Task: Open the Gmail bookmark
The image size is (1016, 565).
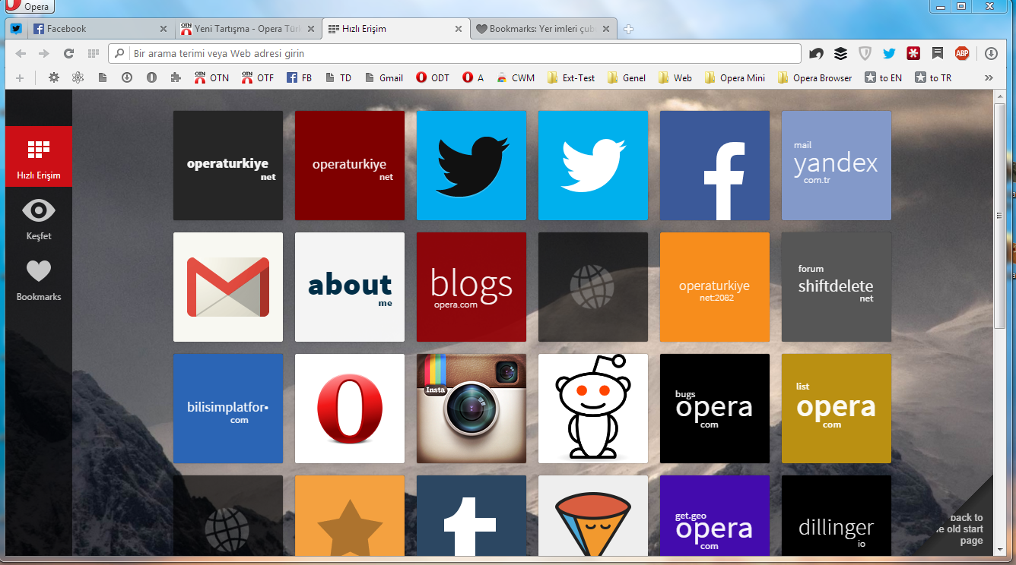Action: pyautogui.click(x=384, y=77)
